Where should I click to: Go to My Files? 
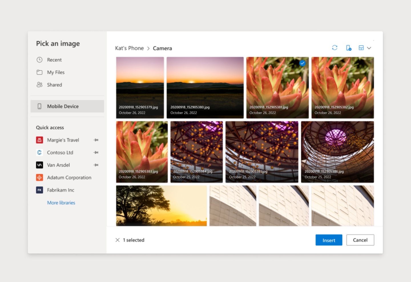coord(56,72)
